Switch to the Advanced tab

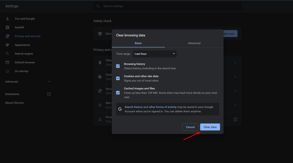pyautogui.click(x=194, y=43)
